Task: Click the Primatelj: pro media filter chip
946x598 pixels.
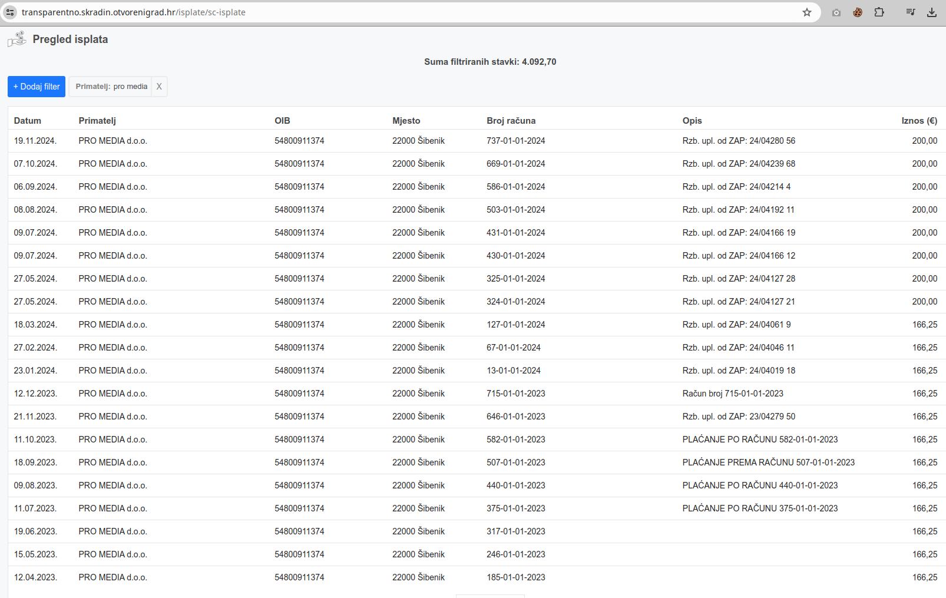Action: point(111,87)
